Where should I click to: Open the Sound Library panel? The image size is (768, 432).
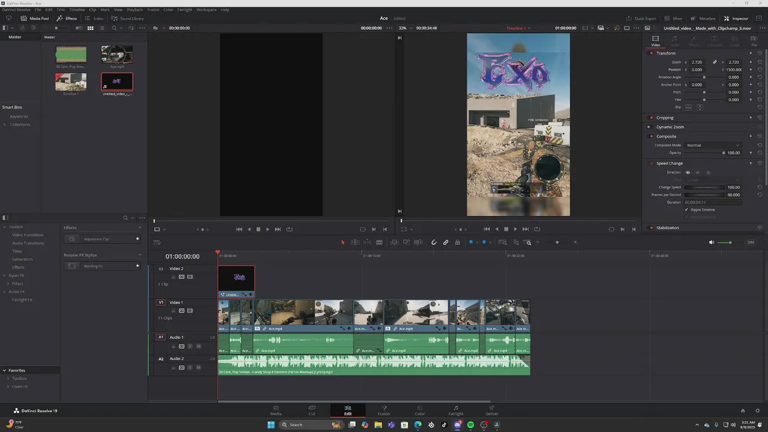tap(127, 19)
